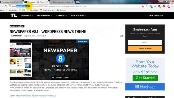Click the Get Started button in Bluehost ad

(145, 78)
